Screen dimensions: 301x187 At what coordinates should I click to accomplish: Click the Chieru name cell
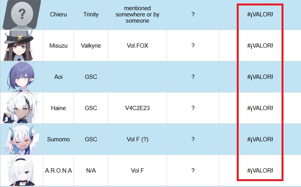pyautogui.click(x=58, y=14)
